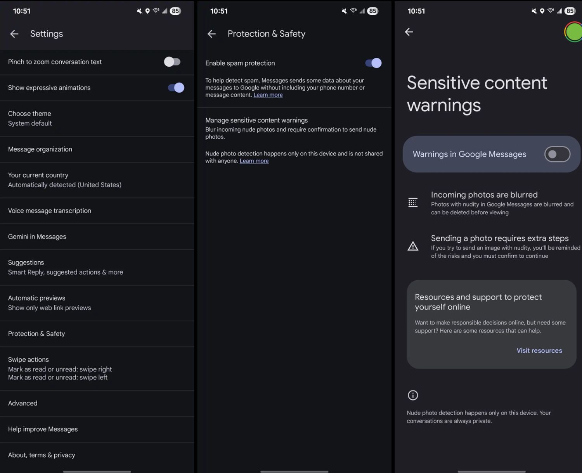The image size is (582, 473).
Task: Tap the info icon above nude detection note
Action: point(413,395)
